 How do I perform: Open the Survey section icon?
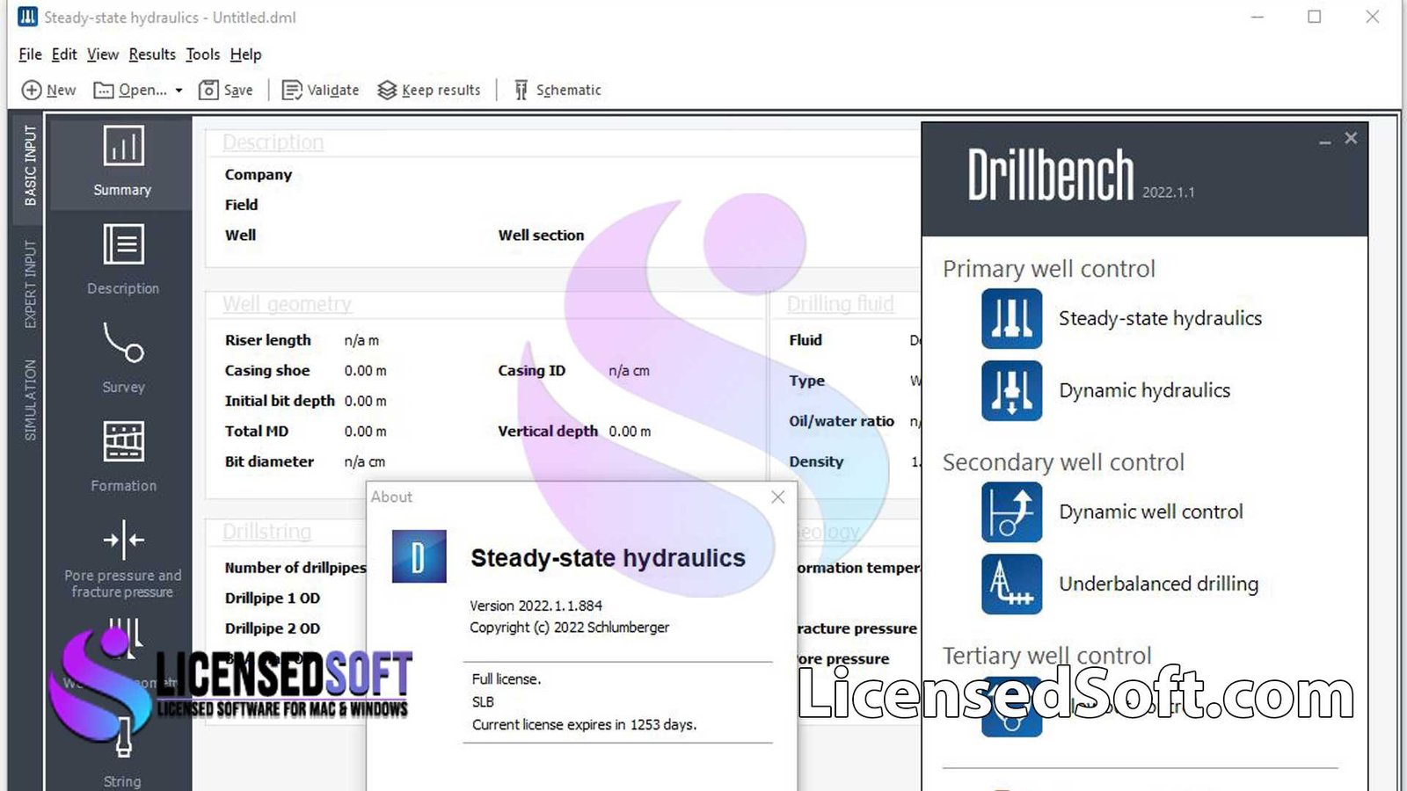(x=123, y=342)
